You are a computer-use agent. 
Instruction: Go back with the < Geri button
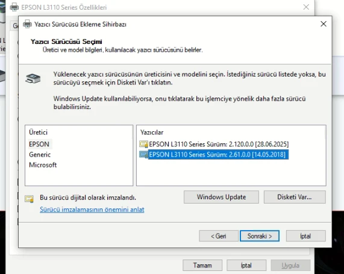pyautogui.click(x=219, y=236)
